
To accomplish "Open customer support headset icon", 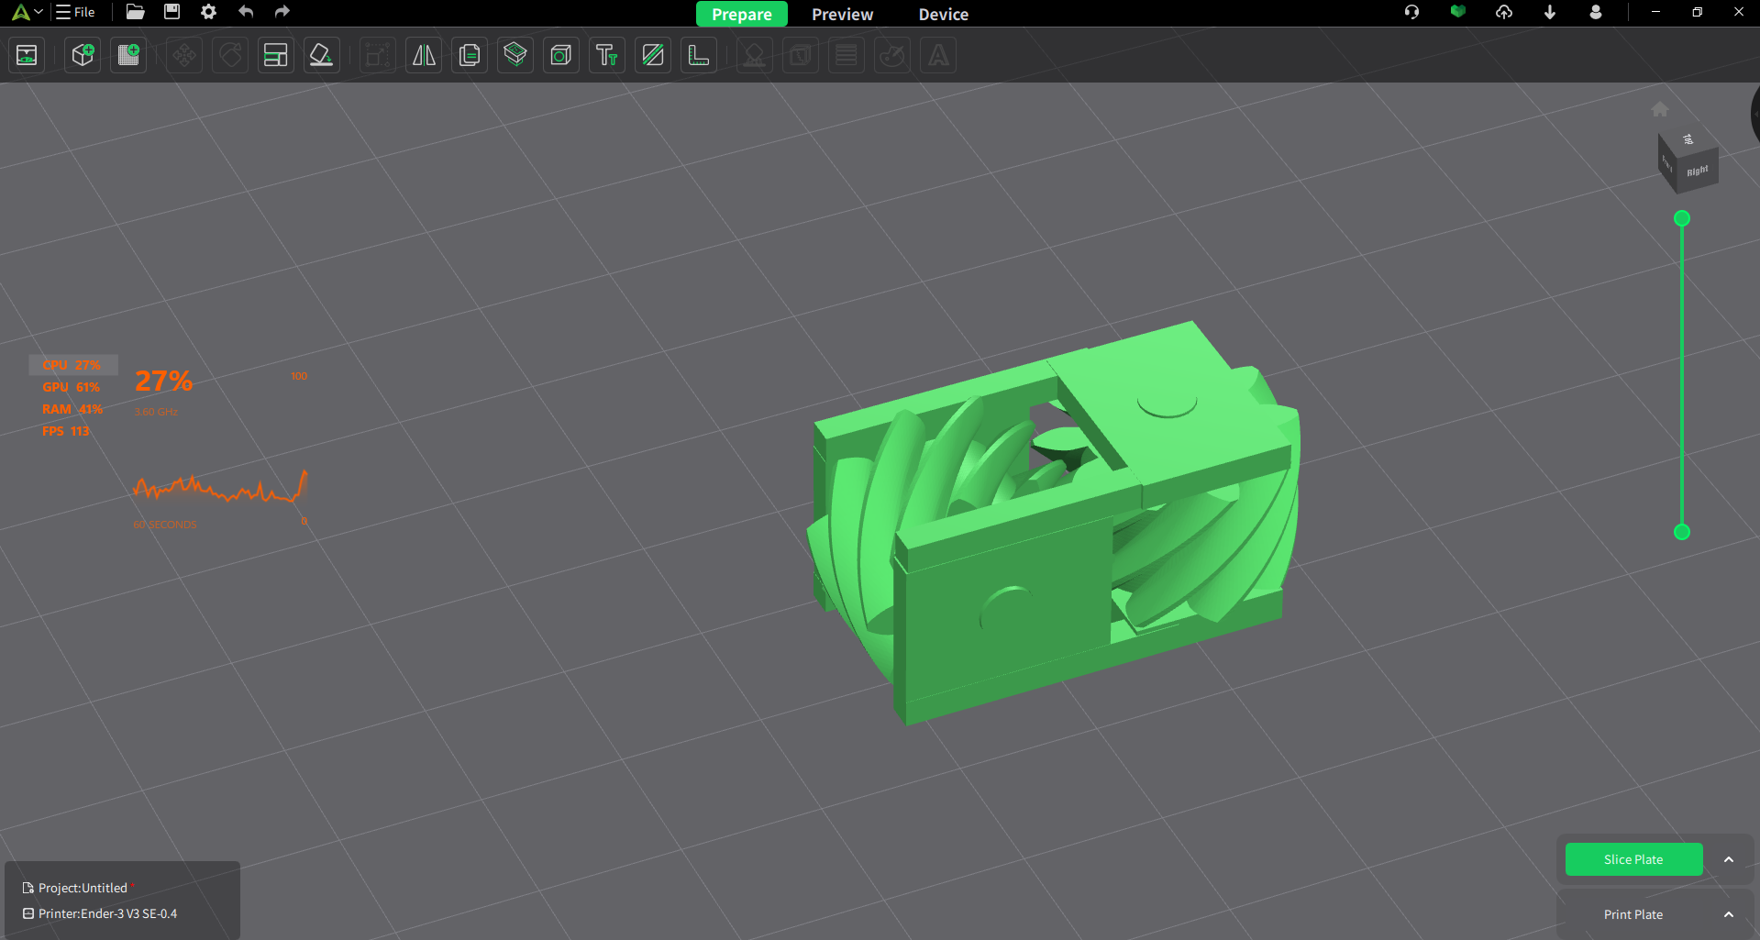I will coord(1412,12).
